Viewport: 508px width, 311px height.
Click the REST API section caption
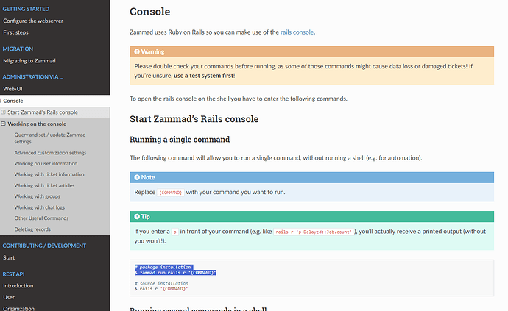(13, 274)
